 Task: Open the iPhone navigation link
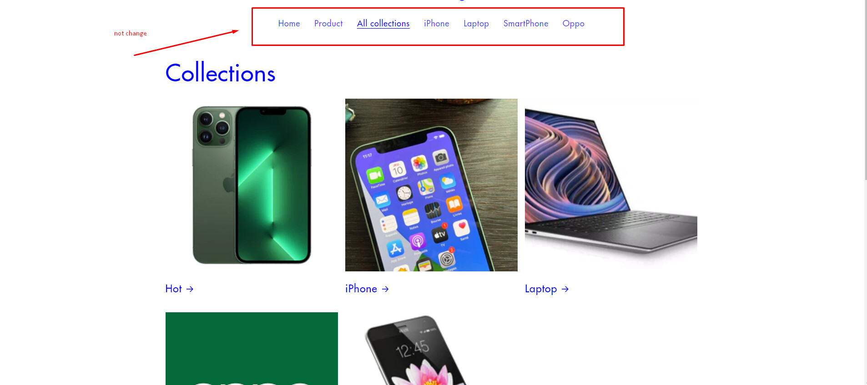click(x=436, y=24)
